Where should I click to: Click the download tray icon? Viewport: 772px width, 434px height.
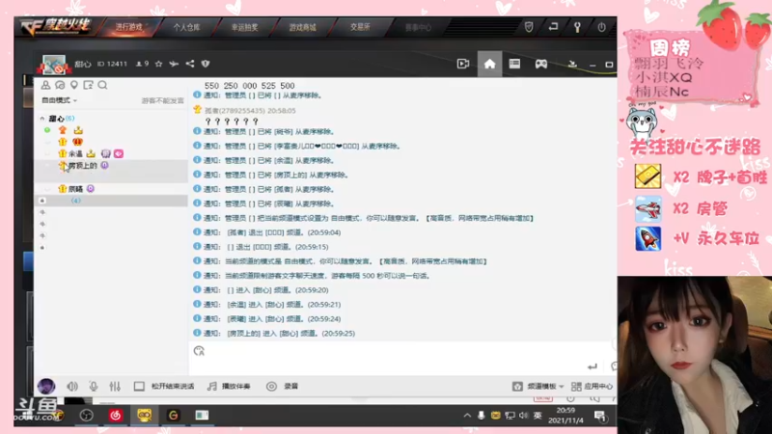[572, 64]
